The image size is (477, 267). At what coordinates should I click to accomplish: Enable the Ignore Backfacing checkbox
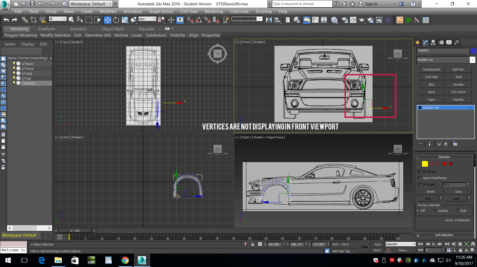420,178
